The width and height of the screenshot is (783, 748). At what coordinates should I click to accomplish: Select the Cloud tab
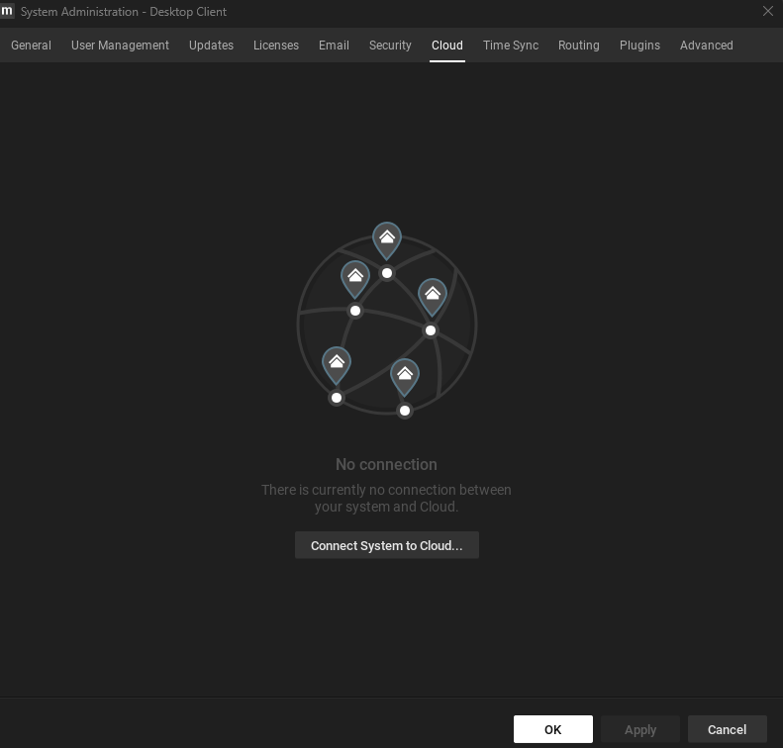[x=447, y=46]
